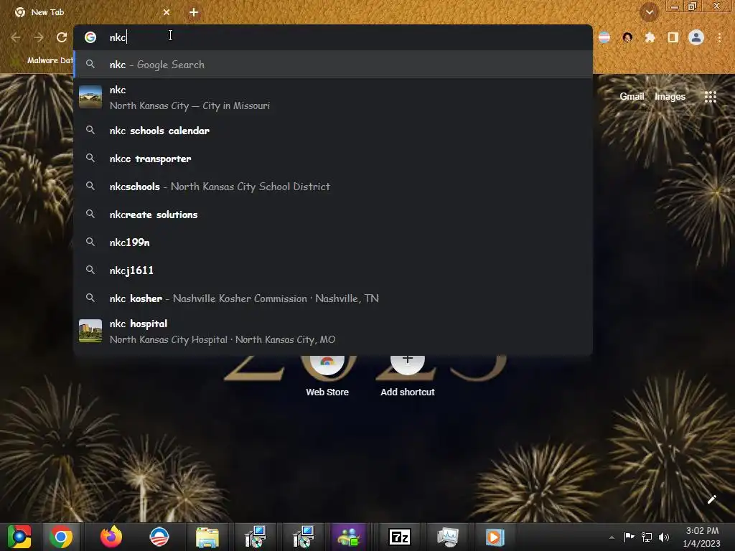Open the first installer disc icon in taskbar
735x551 pixels.
(x=256, y=537)
